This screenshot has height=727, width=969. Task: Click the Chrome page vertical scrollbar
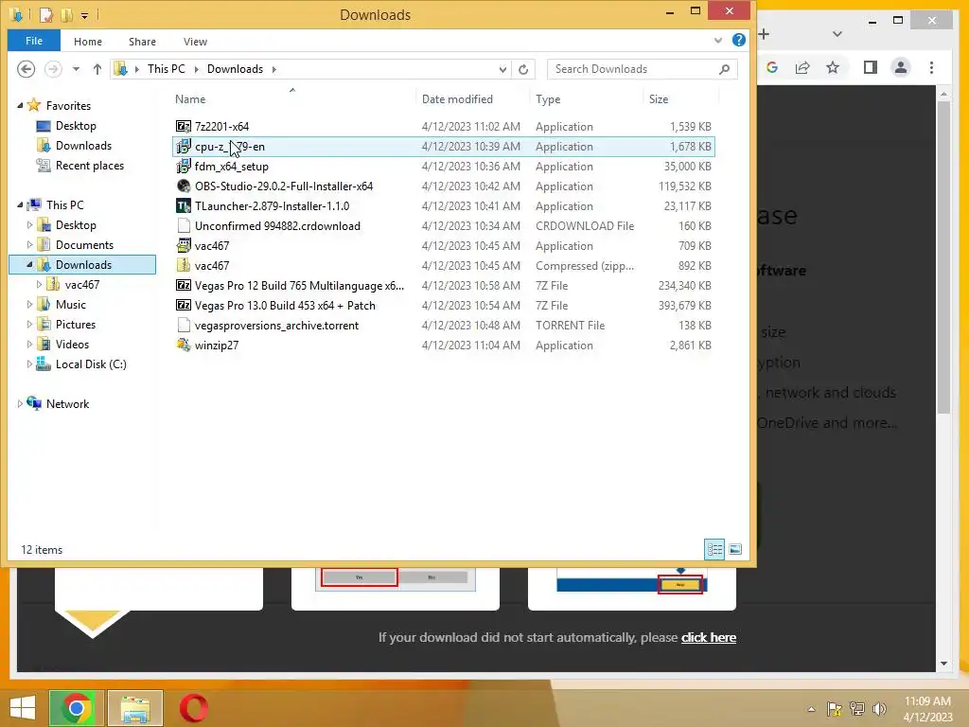pos(943,257)
